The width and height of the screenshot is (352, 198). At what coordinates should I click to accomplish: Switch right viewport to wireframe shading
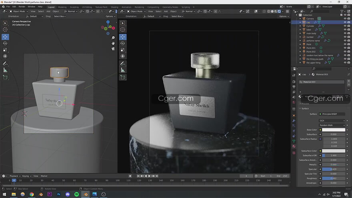pos(268,11)
